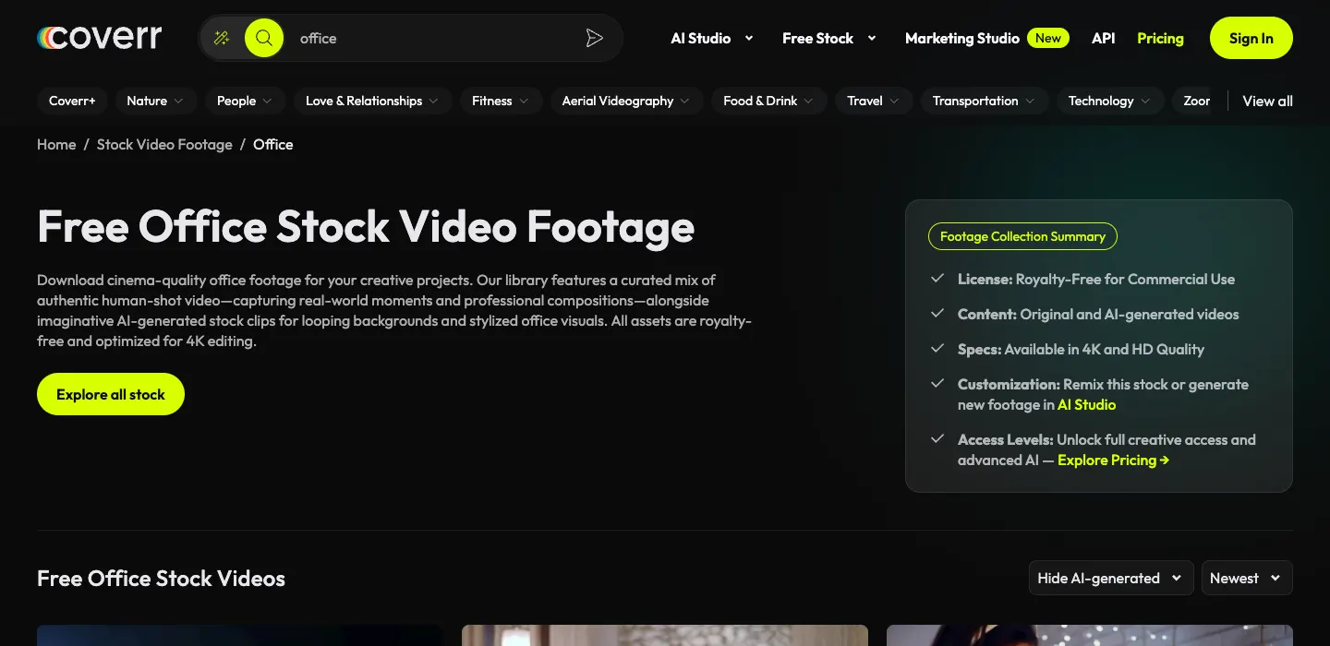Click the New badge beside Marketing Studio
The height and width of the screenshot is (646, 1330).
pos(1048,38)
